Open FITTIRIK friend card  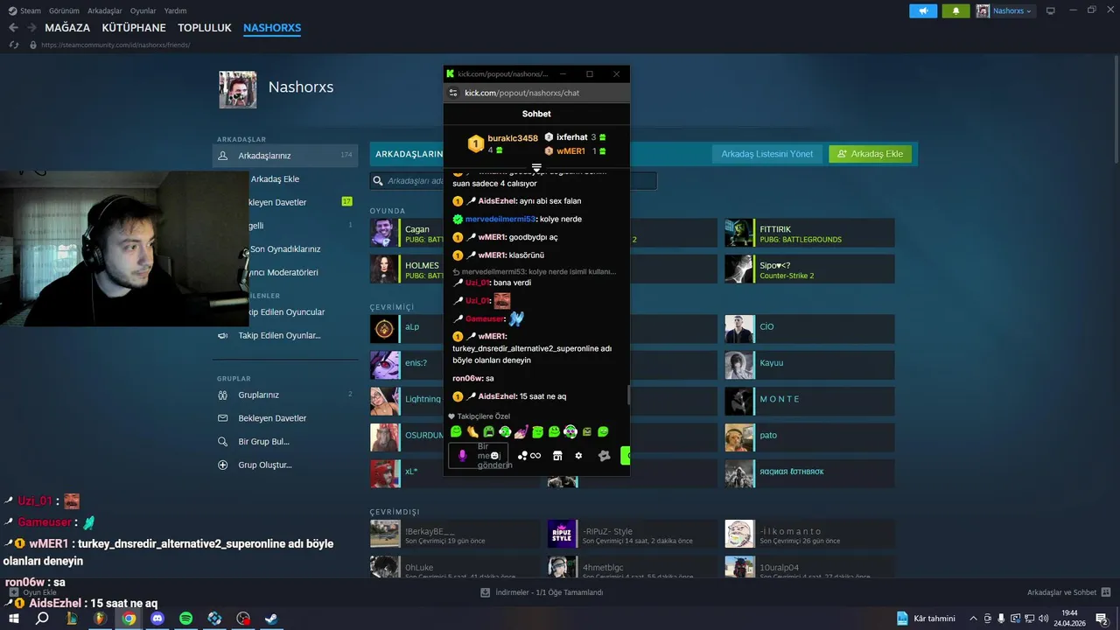pyautogui.click(x=809, y=234)
